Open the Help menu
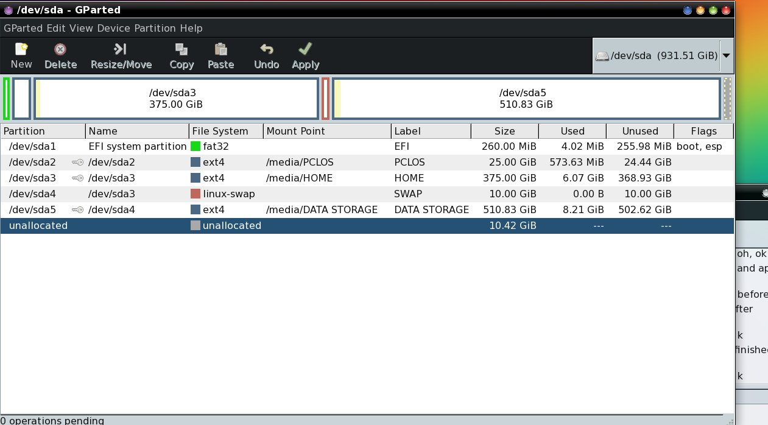The image size is (768, 425). click(191, 28)
